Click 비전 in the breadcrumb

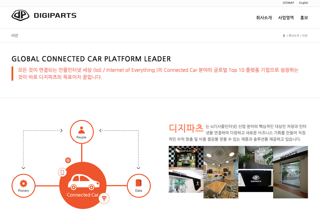point(305,36)
